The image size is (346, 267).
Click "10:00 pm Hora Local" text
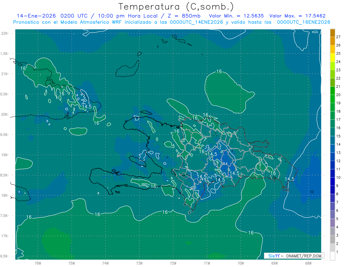point(128,16)
